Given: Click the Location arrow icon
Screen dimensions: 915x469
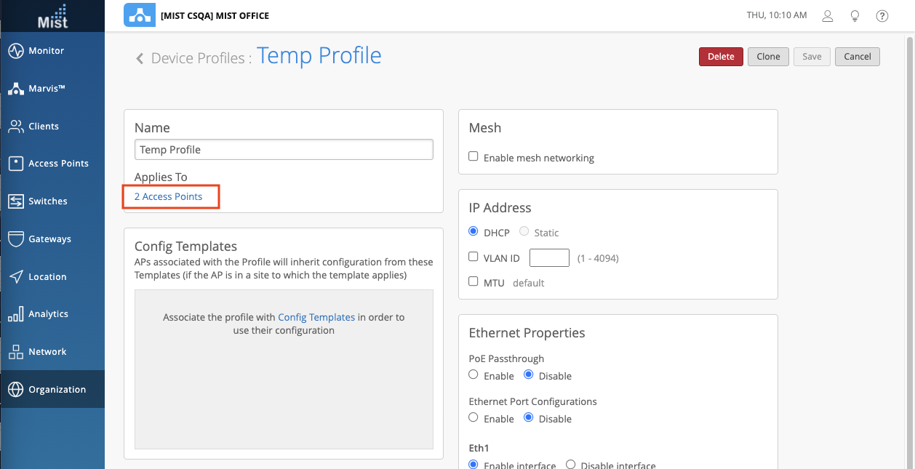Looking at the screenshot, I should [16, 277].
